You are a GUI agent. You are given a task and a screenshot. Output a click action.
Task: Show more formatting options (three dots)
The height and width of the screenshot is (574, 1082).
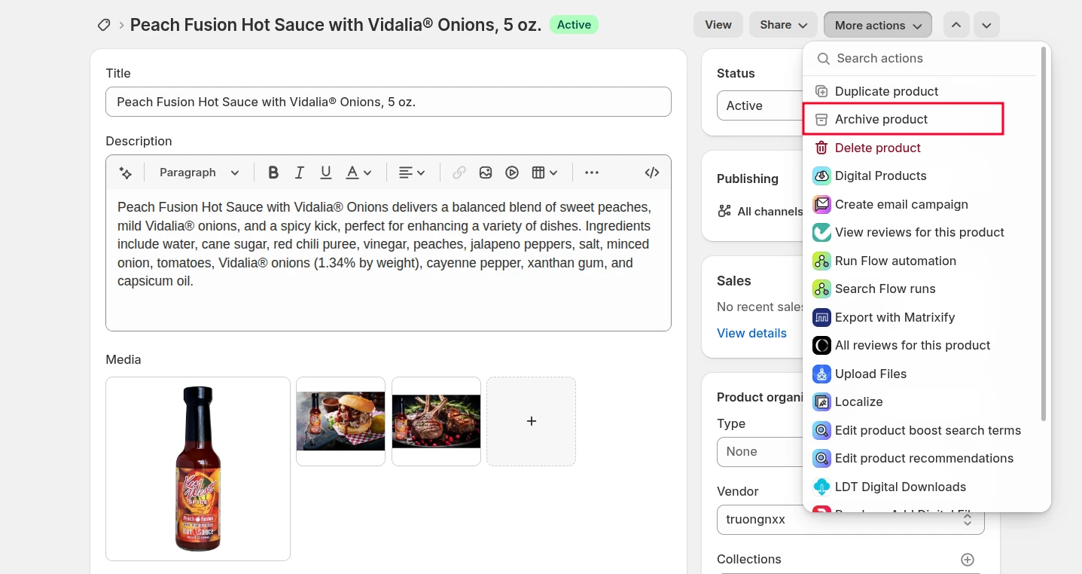click(592, 173)
